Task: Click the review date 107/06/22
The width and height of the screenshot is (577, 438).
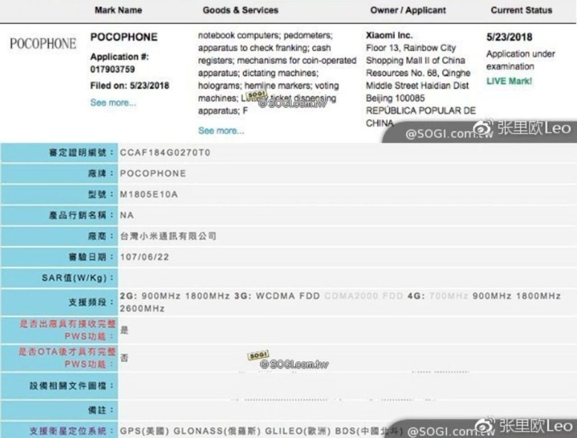Action: pos(144,257)
